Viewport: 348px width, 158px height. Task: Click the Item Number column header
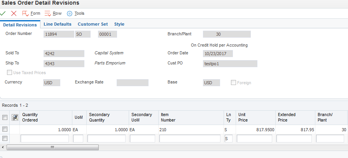pos(191,118)
